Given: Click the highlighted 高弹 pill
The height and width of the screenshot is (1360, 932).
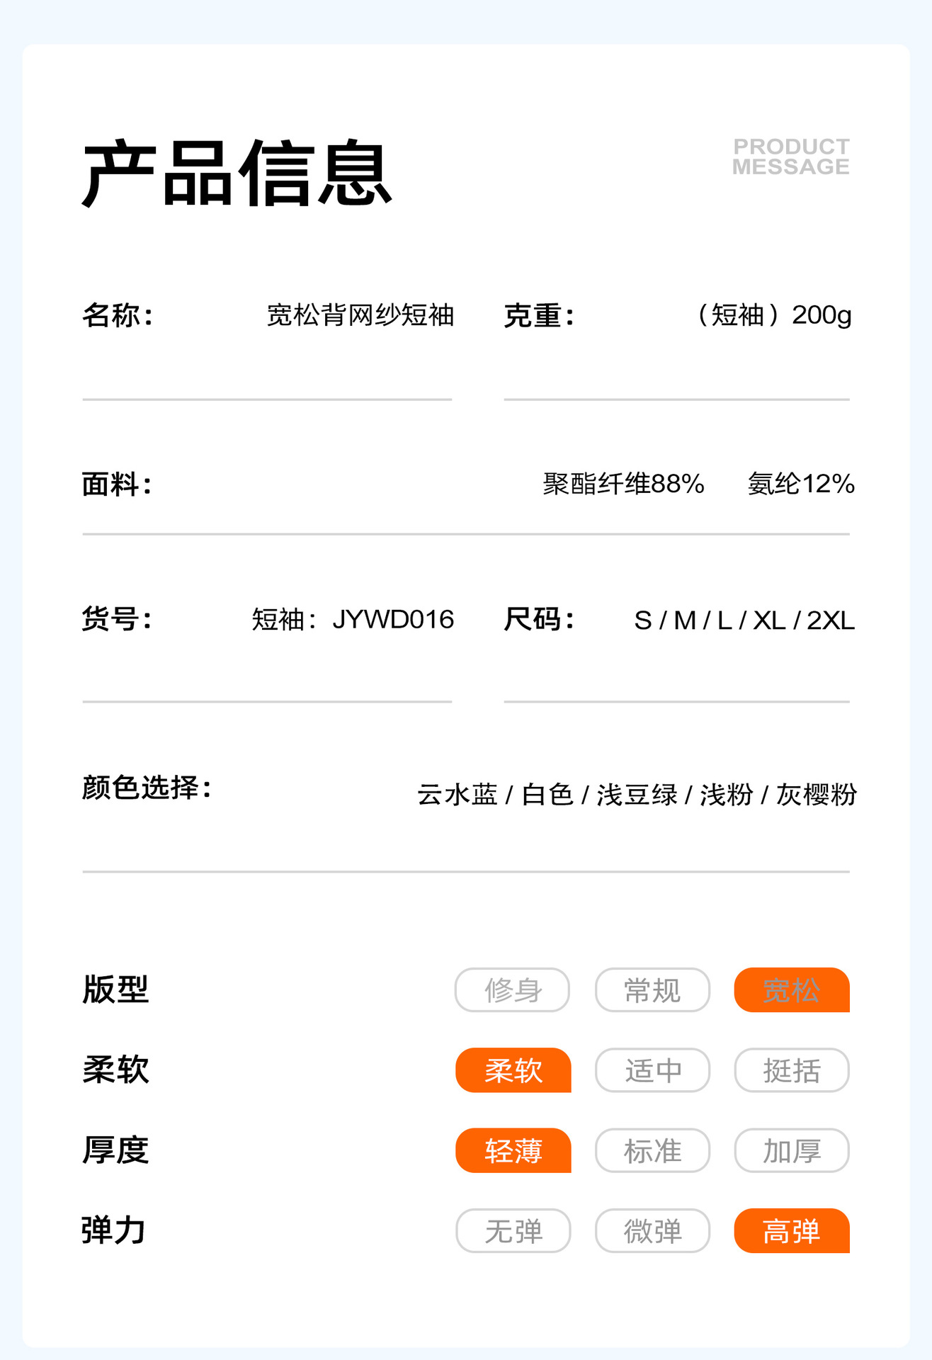Looking at the screenshot, I should click(791, 1230).
